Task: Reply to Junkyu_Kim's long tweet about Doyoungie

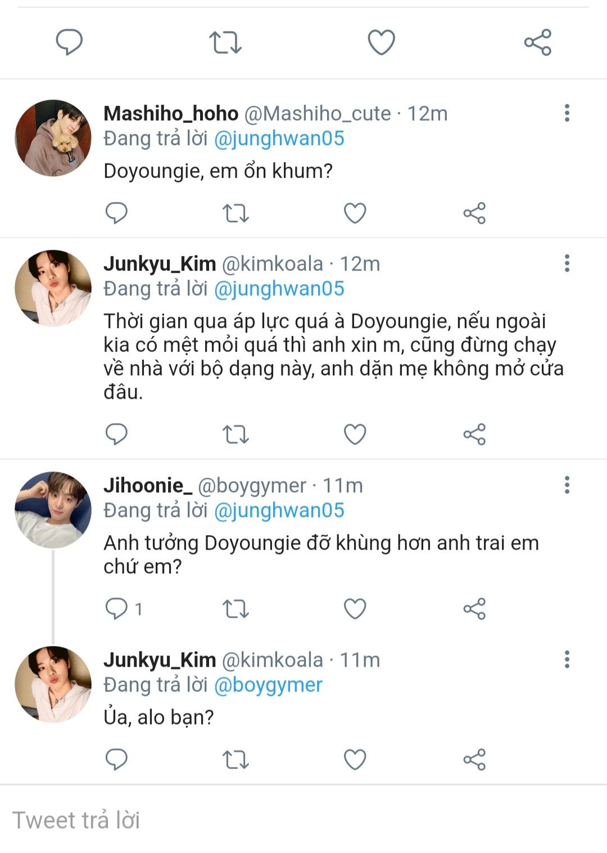Action: tap(116, 434)
